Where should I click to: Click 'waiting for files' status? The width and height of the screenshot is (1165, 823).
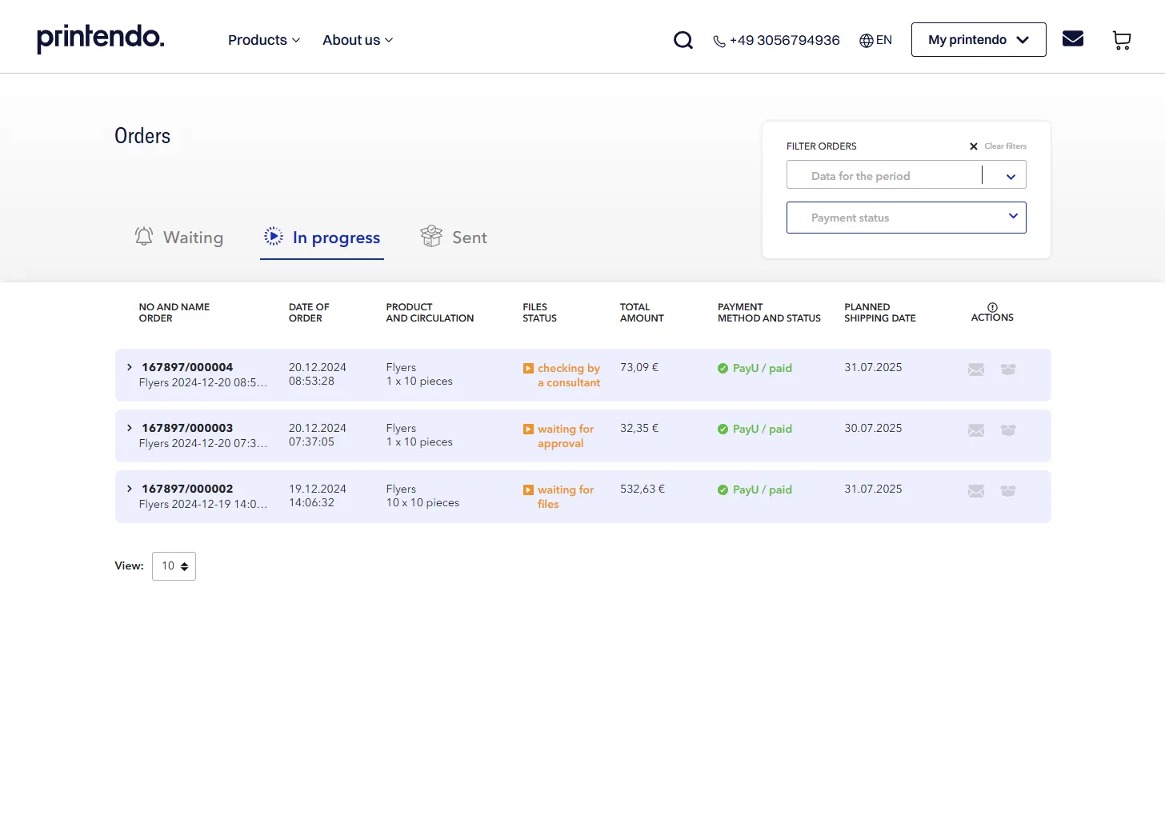pyautogui.click(x=558, y=497)
